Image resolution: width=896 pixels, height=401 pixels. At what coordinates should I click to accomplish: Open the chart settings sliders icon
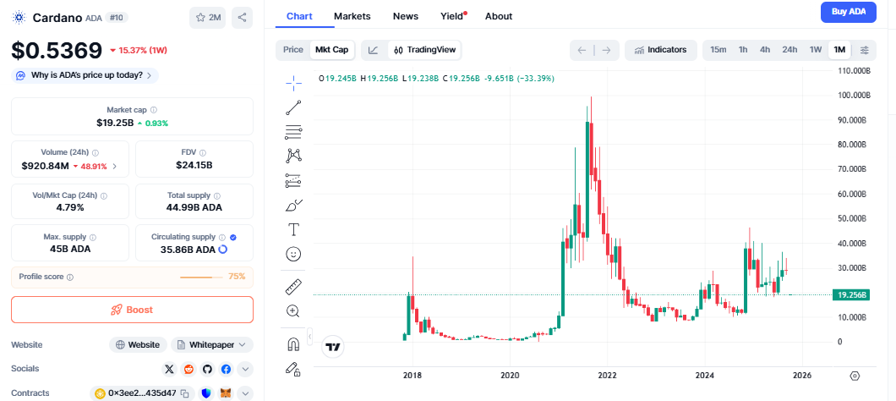click(865, 51)
